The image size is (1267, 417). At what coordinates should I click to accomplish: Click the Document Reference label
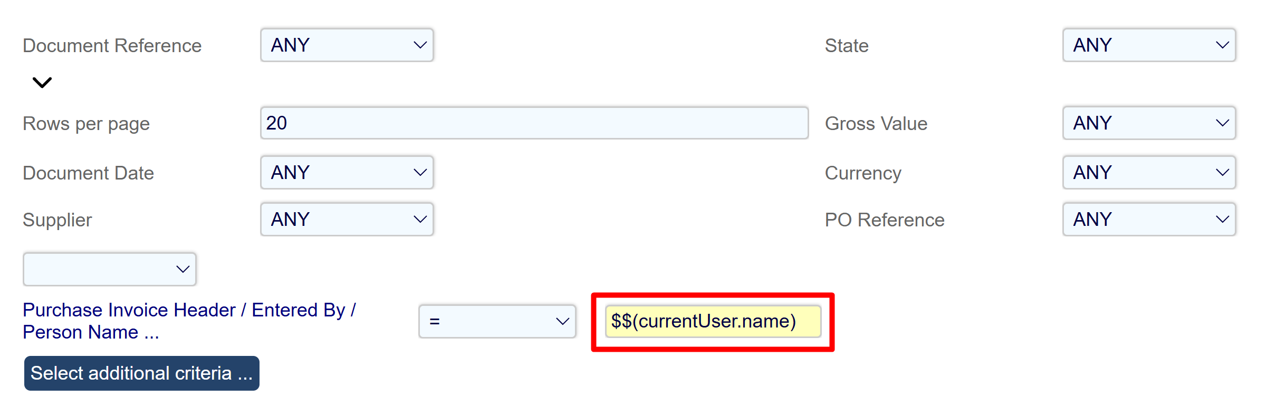(x=112, y=46)
